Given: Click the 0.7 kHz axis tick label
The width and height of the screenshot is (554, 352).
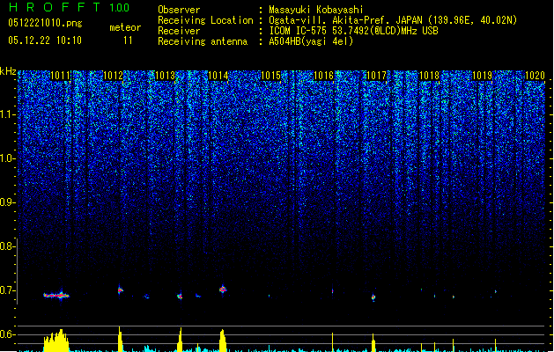Looking at the screenshot, I should point(7,290).
